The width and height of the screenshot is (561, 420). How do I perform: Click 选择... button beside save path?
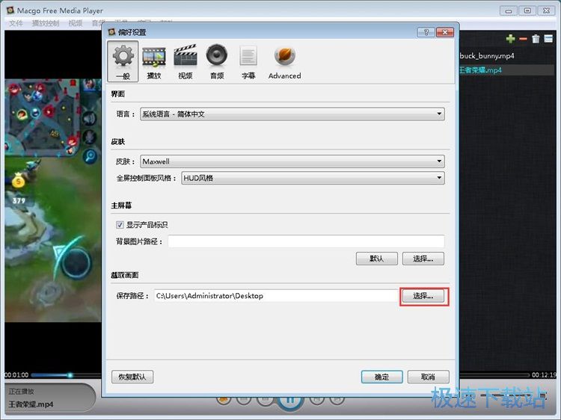pos(423,296)
